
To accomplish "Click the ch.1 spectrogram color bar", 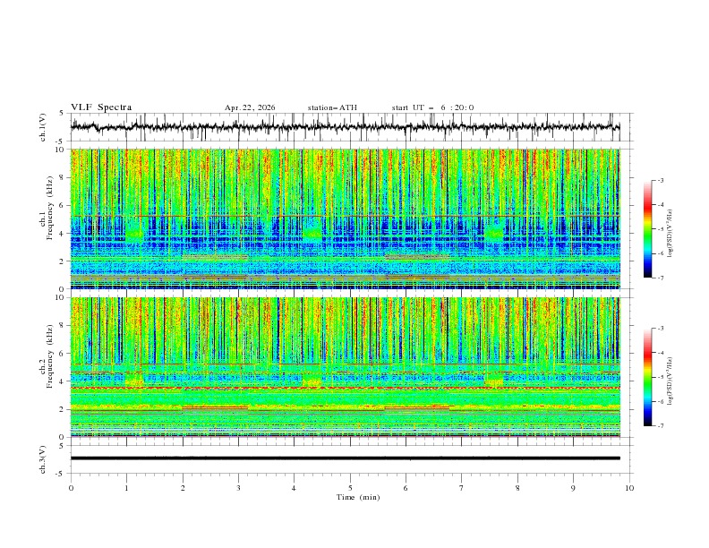I will [647, 229].
